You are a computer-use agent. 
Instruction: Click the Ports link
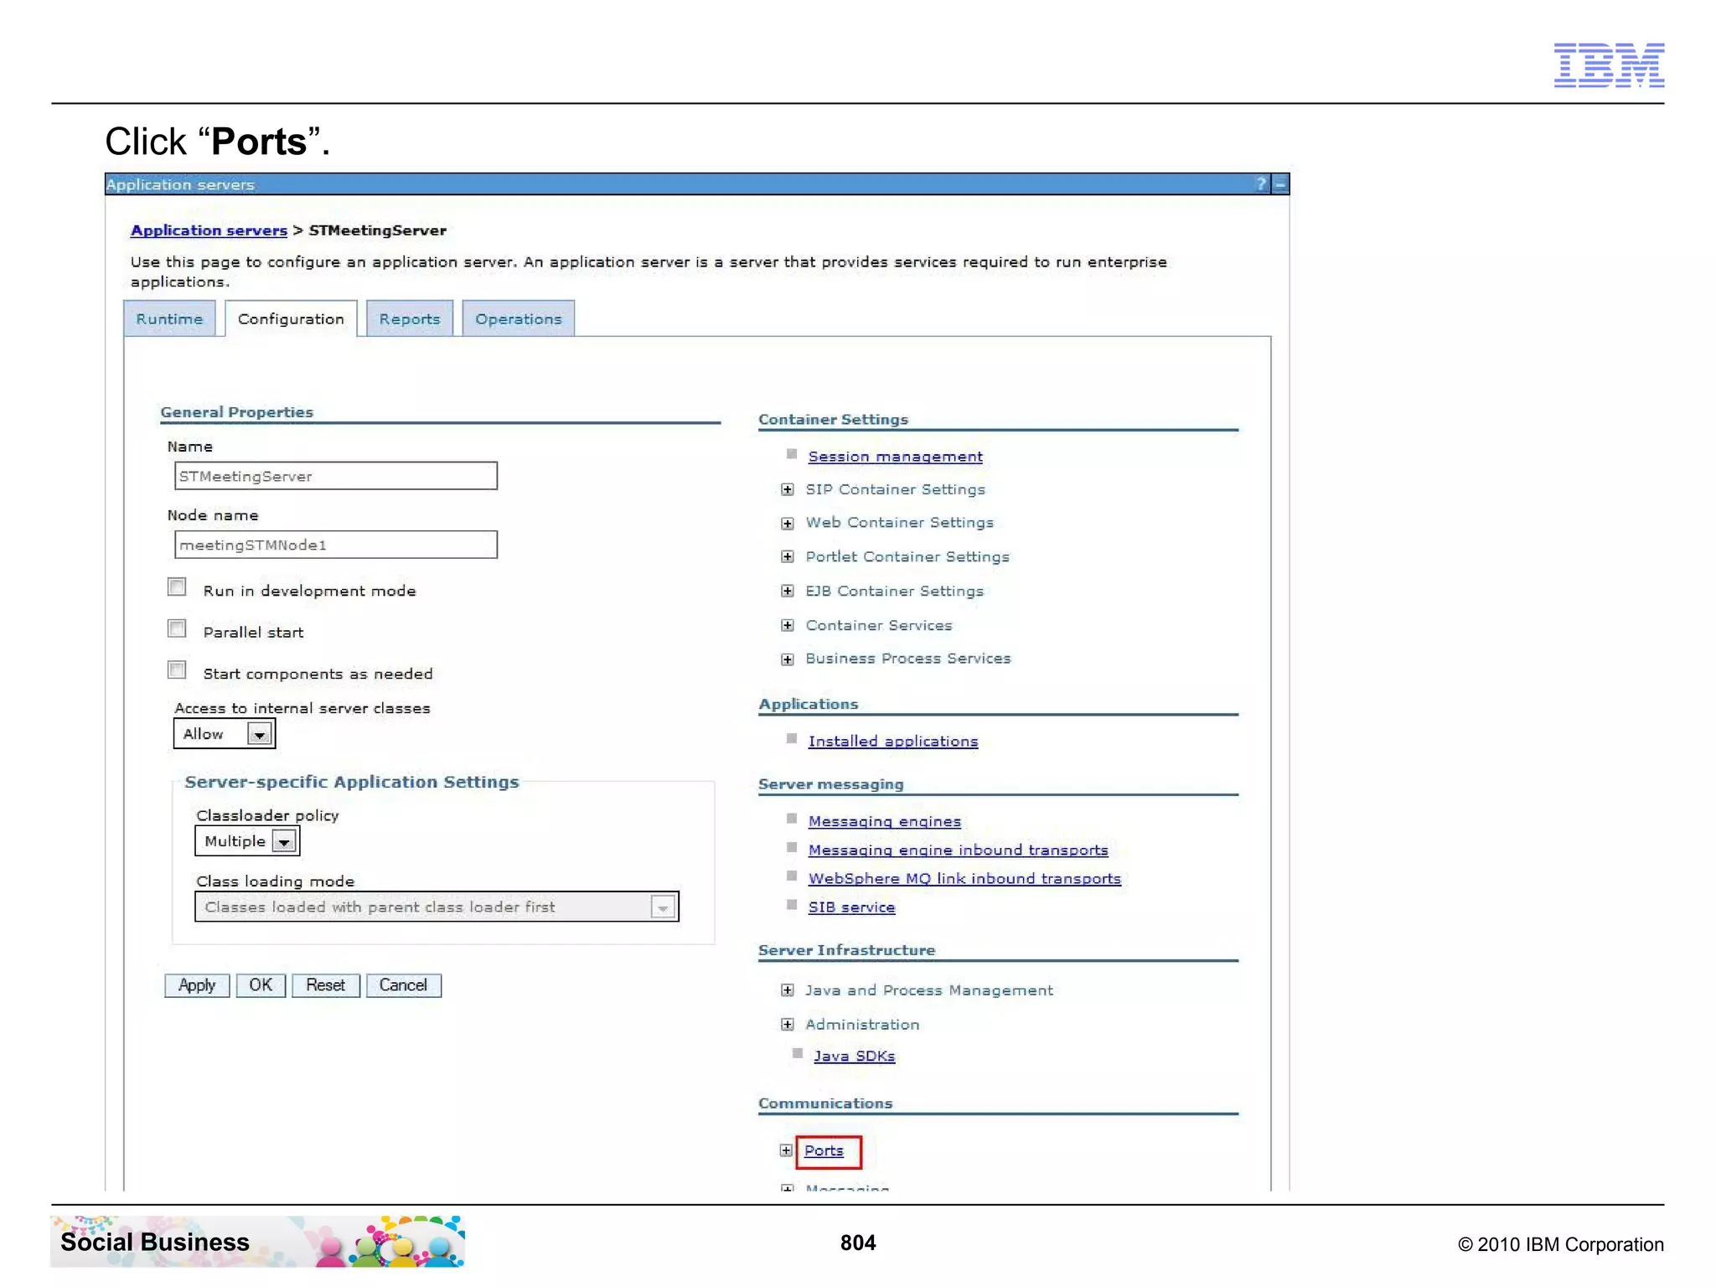824,1151
